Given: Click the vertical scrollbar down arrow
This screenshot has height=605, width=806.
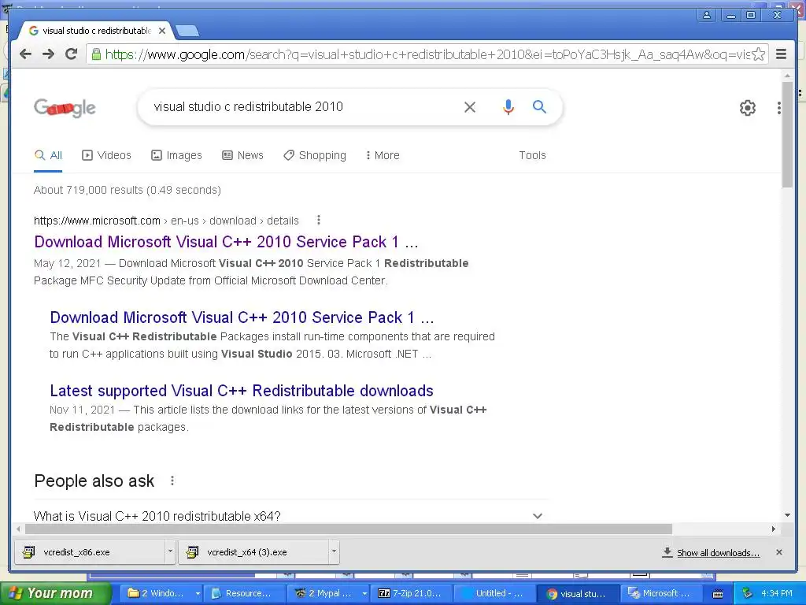Looking at the screenshot, I should (787, 515).
